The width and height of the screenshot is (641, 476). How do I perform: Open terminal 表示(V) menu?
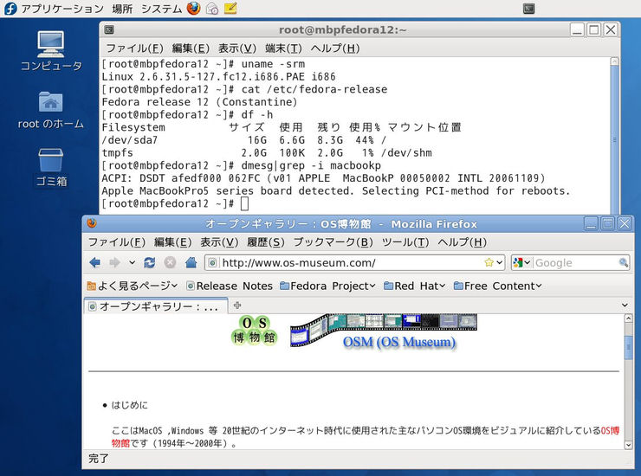click(237, 48)
